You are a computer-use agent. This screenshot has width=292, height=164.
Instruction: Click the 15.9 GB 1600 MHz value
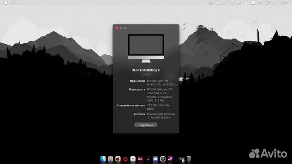(159, 106)
